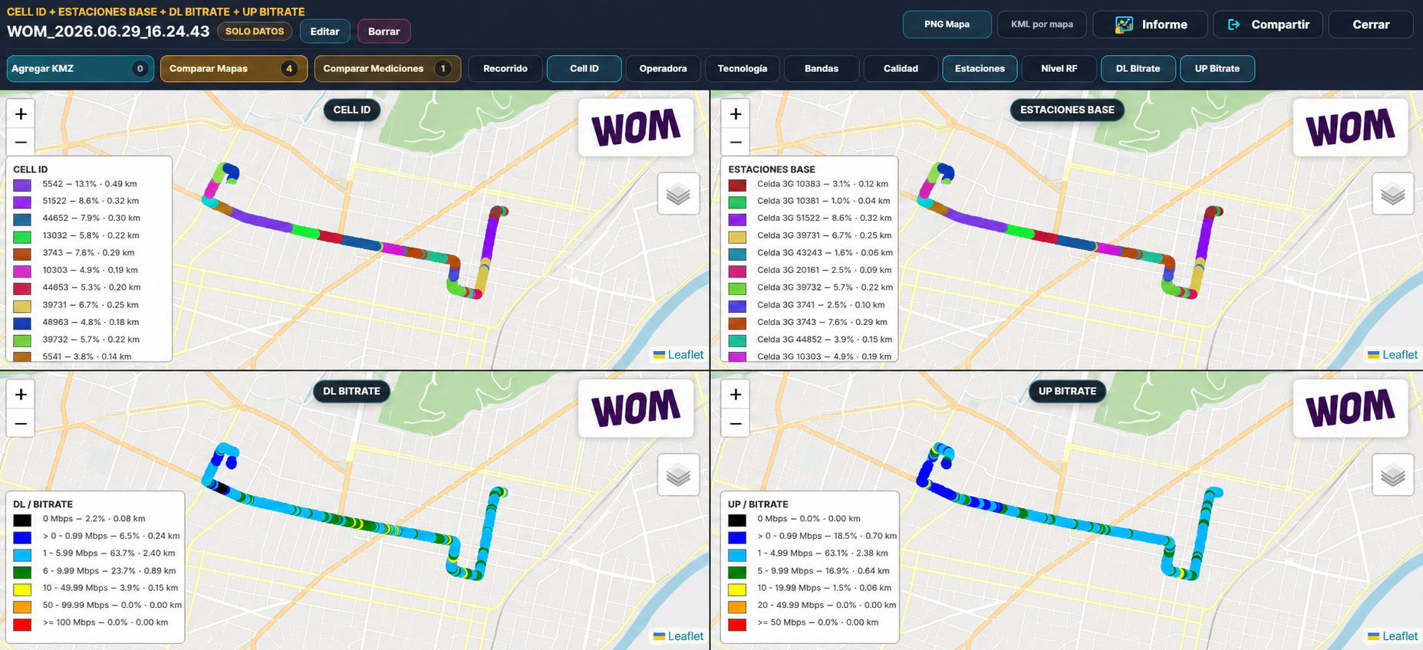Toggle the Estaciones layer button
Screen dimensions: 1423x650
click(980, 68)
